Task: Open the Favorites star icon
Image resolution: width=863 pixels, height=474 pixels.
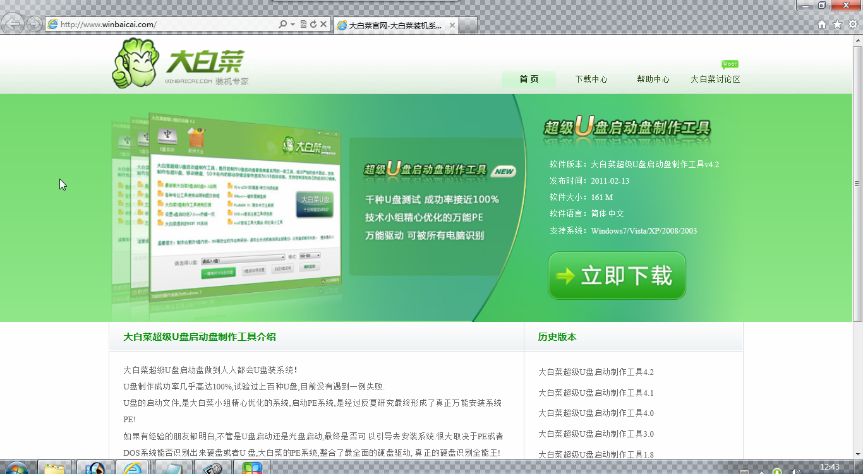Action: [x=837, y=25]
